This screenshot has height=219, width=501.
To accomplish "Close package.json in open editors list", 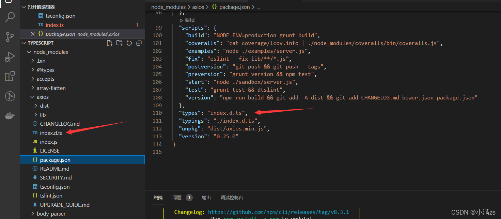I will click(x=33, y=34).
